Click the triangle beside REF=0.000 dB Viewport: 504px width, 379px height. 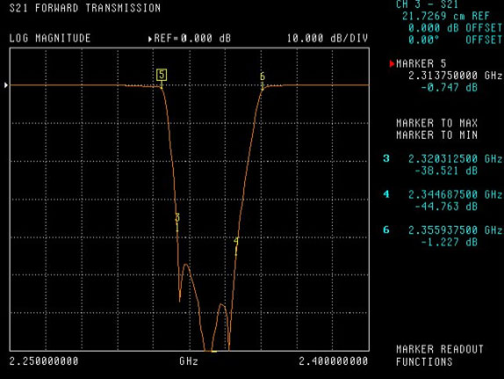pos(150,39)
